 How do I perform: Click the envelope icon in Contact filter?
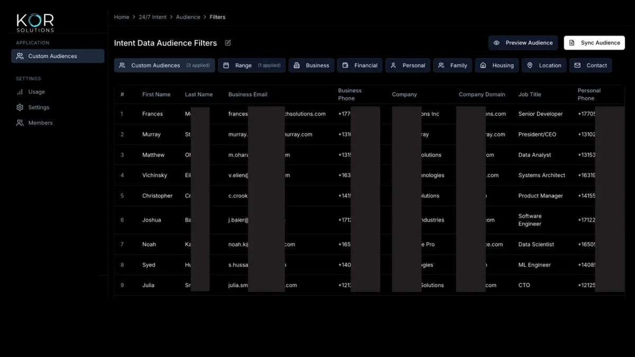coord(577,66)
